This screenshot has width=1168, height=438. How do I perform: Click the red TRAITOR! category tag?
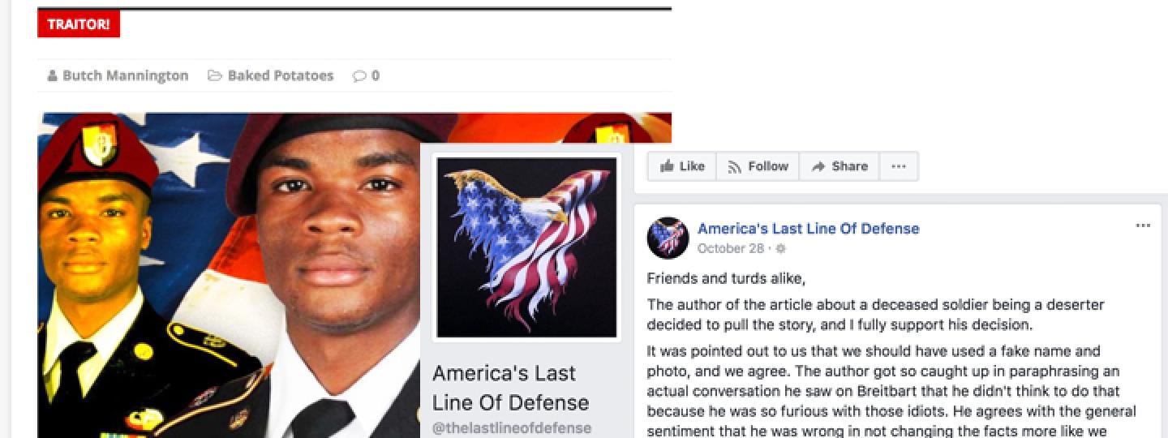click(79, 24)
